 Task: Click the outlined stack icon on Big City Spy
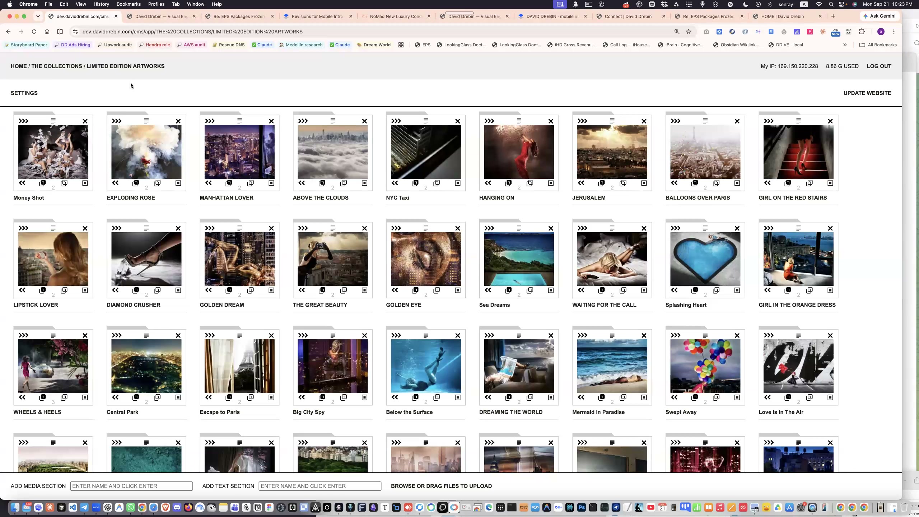point(344,397)
